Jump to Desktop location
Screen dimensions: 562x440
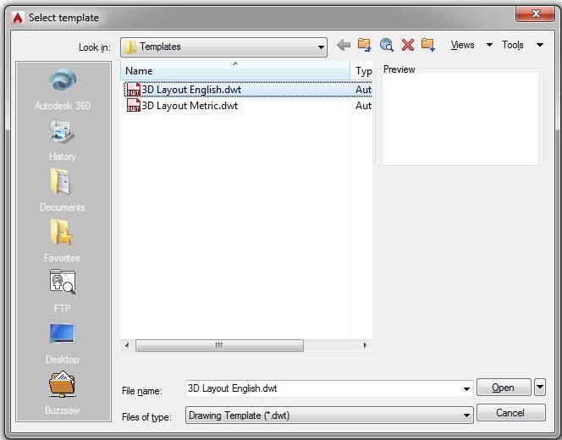click(x=63, y=344)
